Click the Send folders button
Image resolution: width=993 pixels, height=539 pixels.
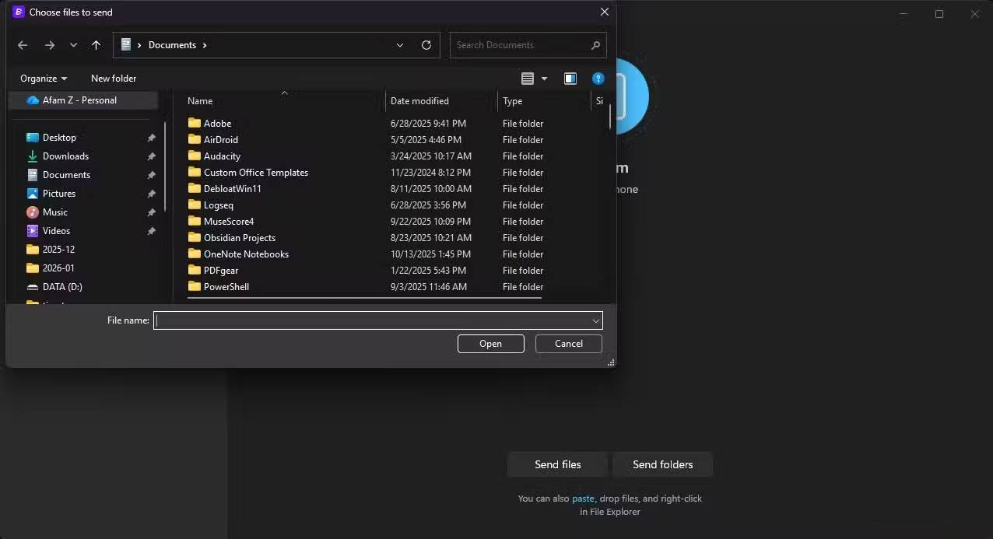coord(662,464)
